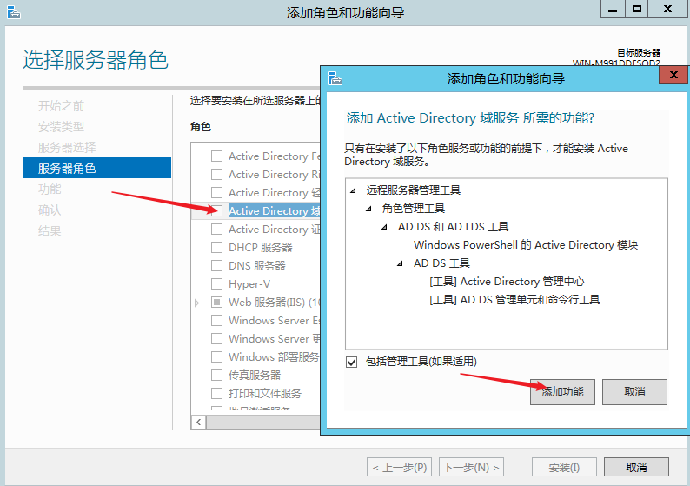Close the main wizard window
690x486 pixels.
pos(667,10)
